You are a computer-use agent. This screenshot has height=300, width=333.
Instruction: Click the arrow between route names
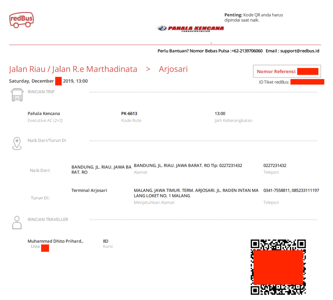[148, 69]
